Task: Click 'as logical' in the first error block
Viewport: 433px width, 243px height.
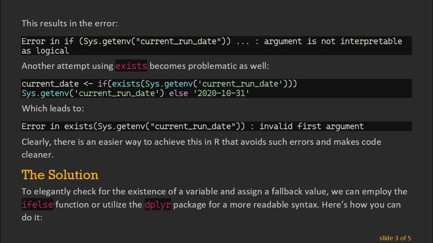Action: tap(45, 51)
